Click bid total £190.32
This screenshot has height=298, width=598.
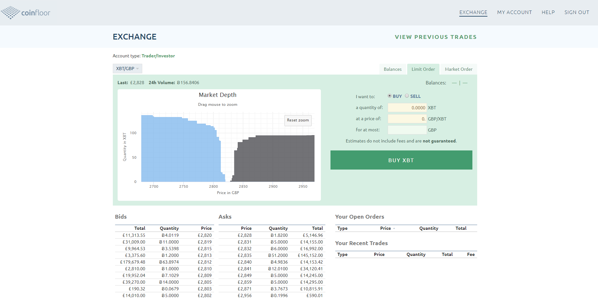pyautogui.click(x=137, y=289)
